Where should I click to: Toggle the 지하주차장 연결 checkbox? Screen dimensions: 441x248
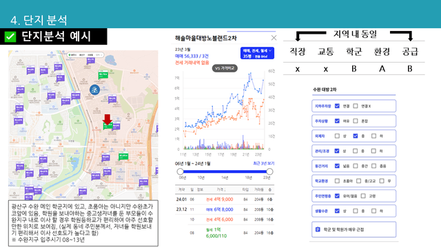tap(337, 106)
